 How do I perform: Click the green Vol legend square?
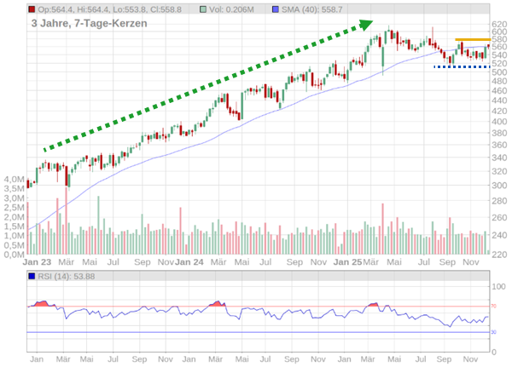pos(204,9)
